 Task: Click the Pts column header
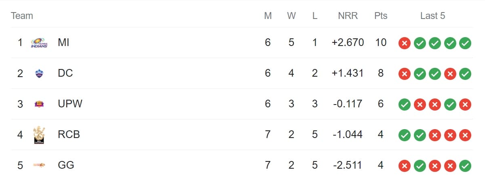(381, 16)
